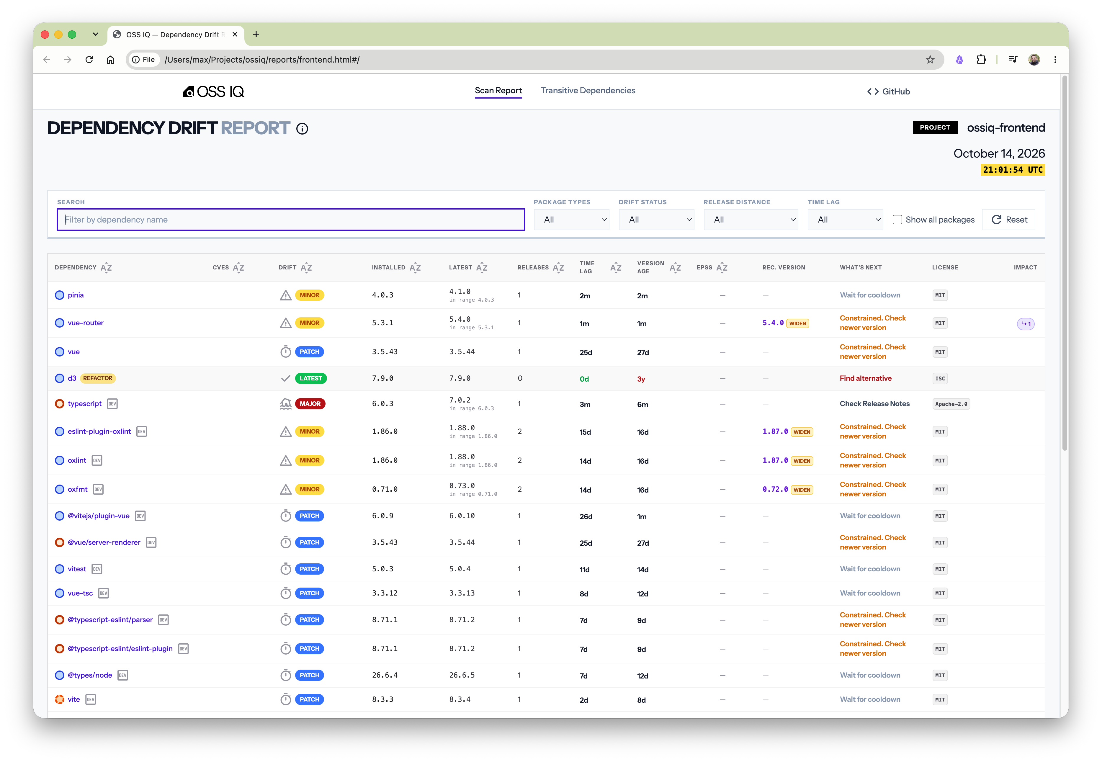Switch to Transitive Dependencies tab
The width and height of the screenshot is (1102, 762).
coord(588,91)
